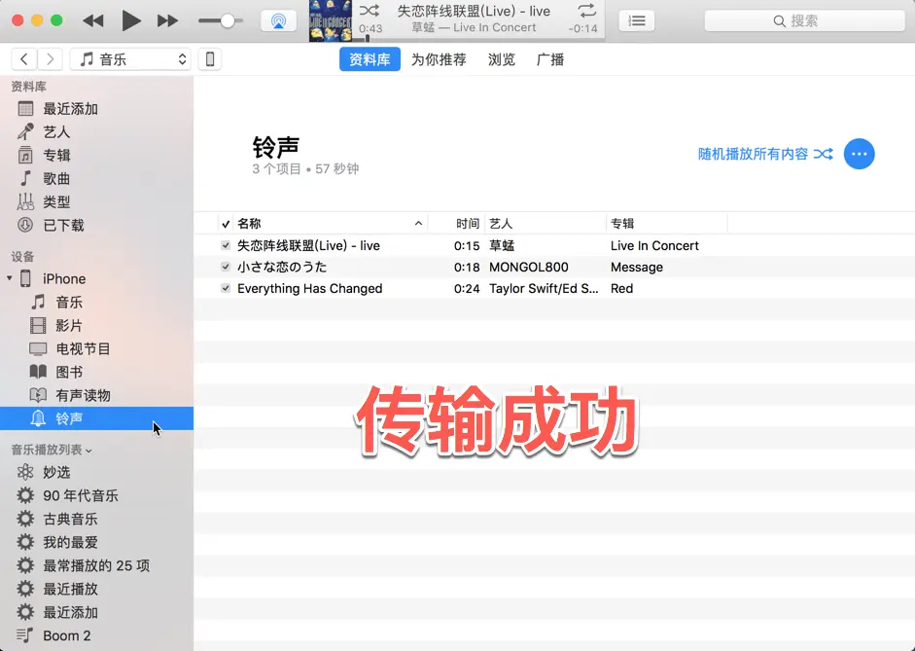The width and height of the screenshot is (915, 651).
Task: Sort by the 艺人 column header
Action: click(501, 224)
